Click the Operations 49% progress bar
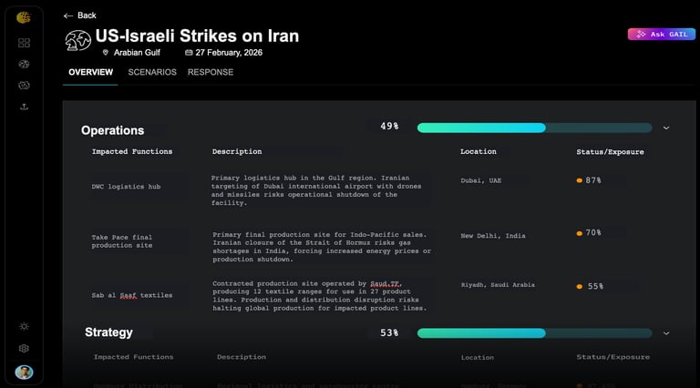The height and width of the screenshot is (388, 700). 534,128
